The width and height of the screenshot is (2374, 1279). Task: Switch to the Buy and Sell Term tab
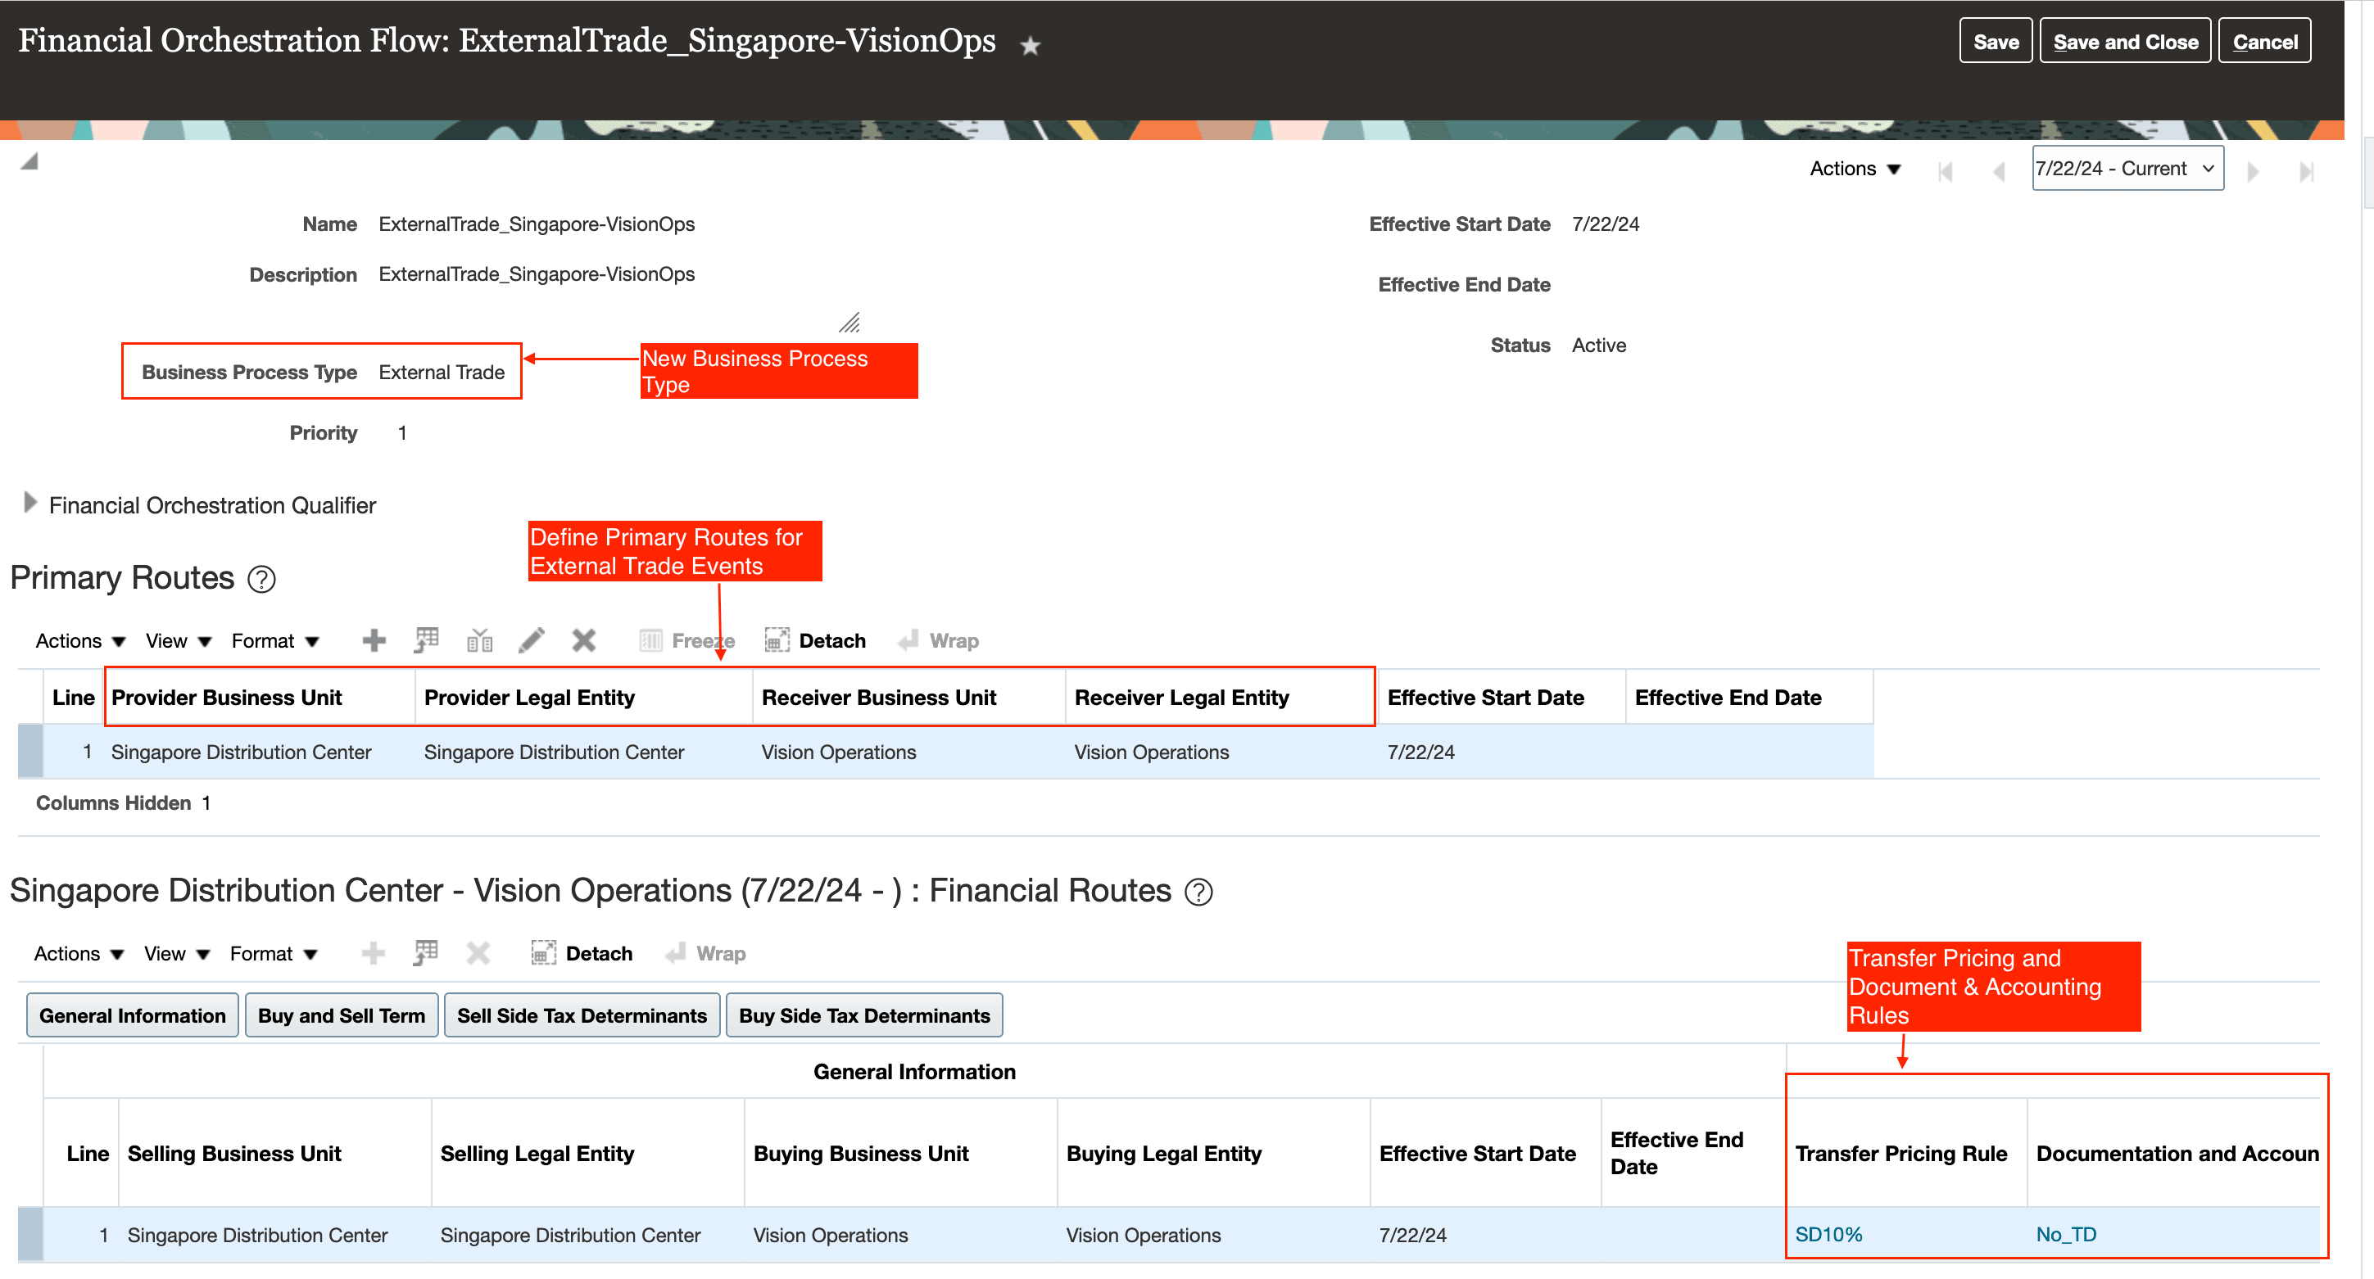coord(341,1015)
